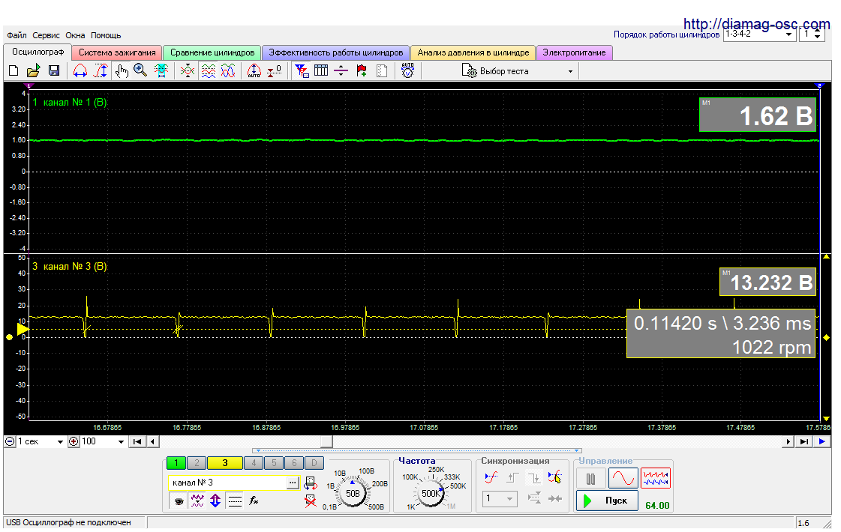
Task: Open the Помощь menu
Action: [x=106, y=35]
